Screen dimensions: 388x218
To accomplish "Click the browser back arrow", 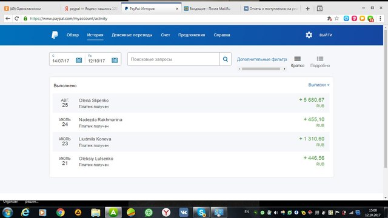I will pyautogui.click(x=8, y=19).
